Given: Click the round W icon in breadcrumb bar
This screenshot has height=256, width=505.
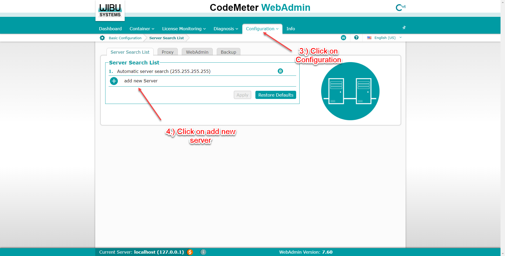Looking at the screenshot, I should click(x=344, y=38).
